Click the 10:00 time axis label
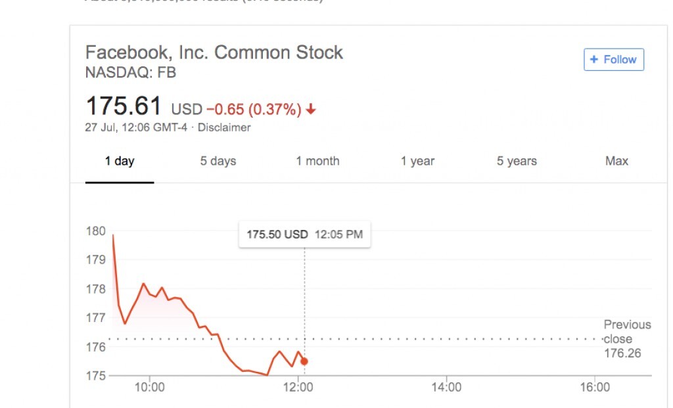The width and height of the screenshot is (673, 408). [x=150, y=388]
